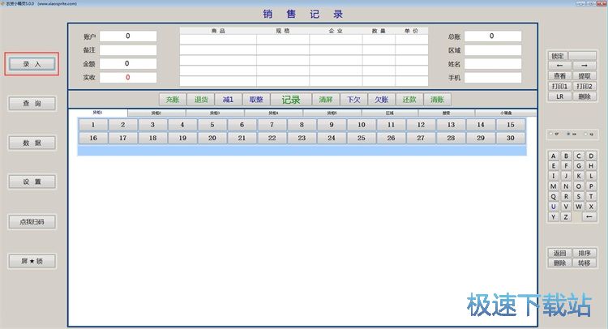The image size is (608, 329).
Task: Switch to the 小键盘 tab
Action: (x=506, y=113)
